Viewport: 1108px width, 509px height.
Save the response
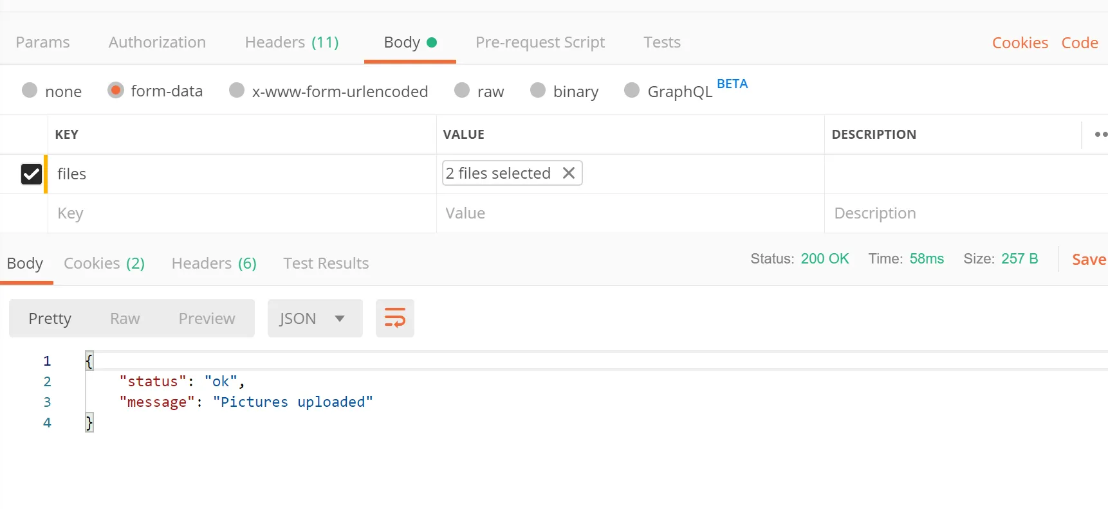click(x=1088, y=260)
